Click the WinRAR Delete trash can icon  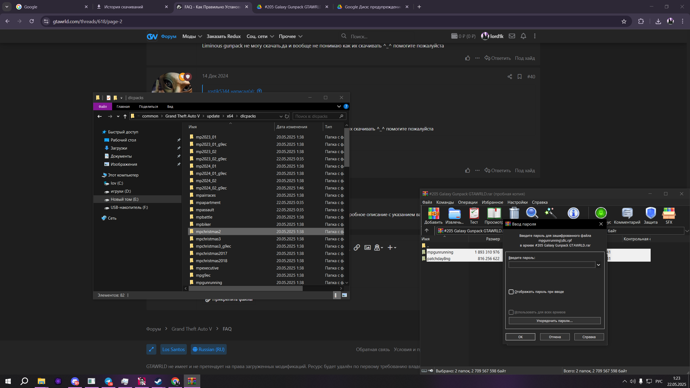click(514, 213)
